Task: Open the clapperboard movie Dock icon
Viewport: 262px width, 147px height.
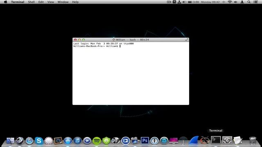Action: tap(135, 140)
